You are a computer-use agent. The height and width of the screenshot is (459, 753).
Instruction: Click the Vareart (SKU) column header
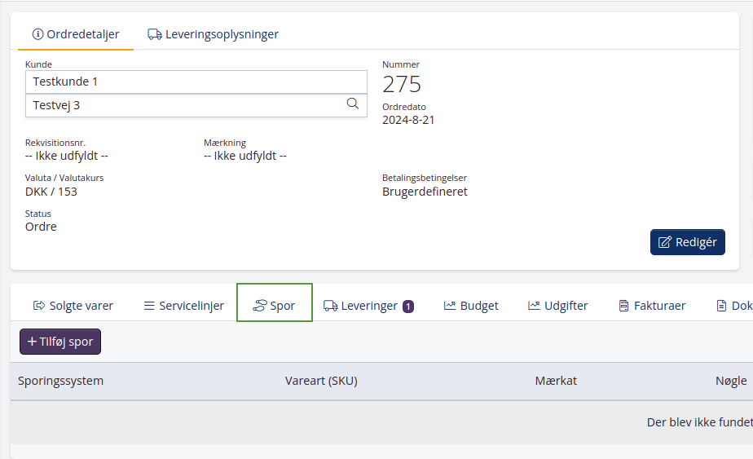coord(321,381)
